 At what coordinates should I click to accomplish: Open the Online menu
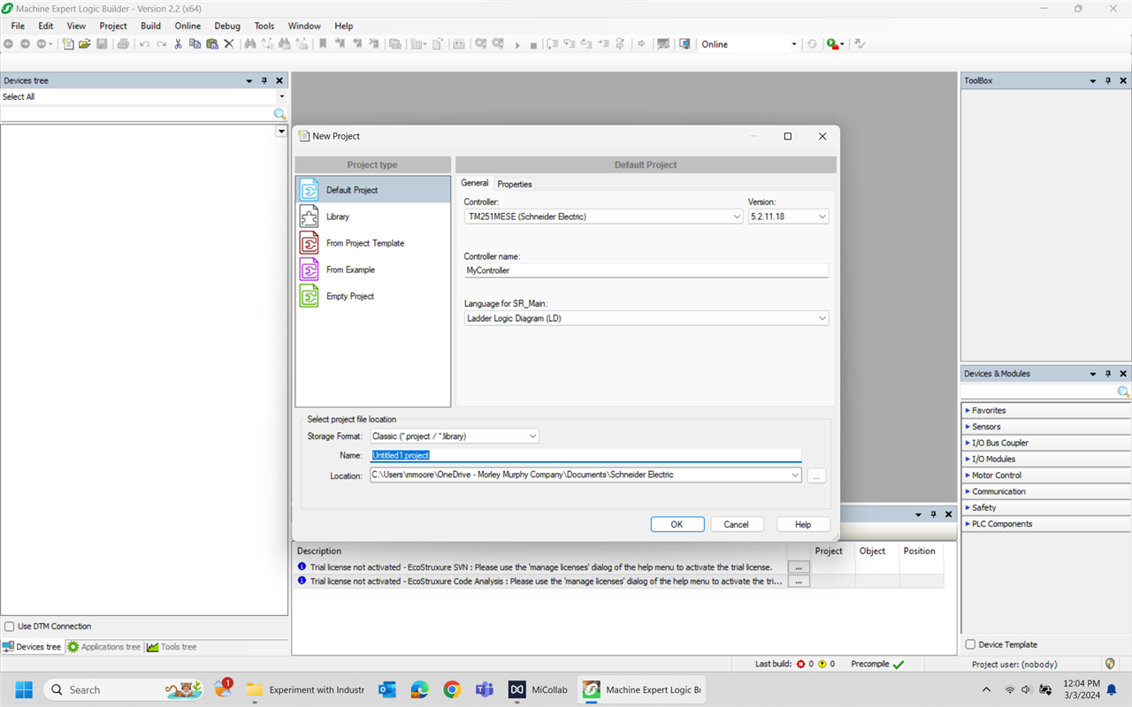click(187, 26)
